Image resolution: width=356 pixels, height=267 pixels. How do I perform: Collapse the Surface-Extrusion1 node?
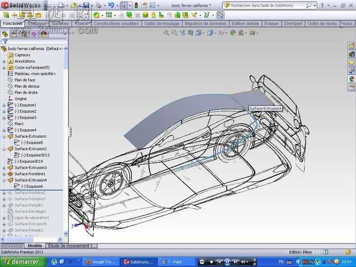[4, 137]
